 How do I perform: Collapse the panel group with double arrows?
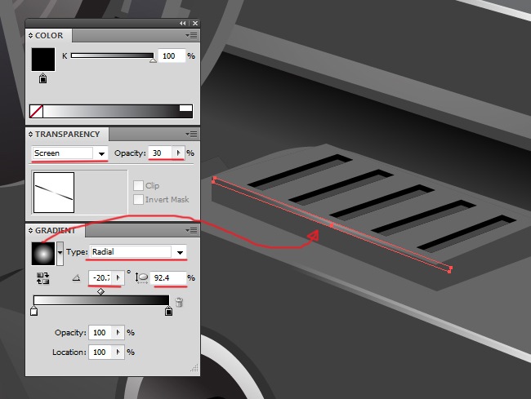click(x=183, y=24)
